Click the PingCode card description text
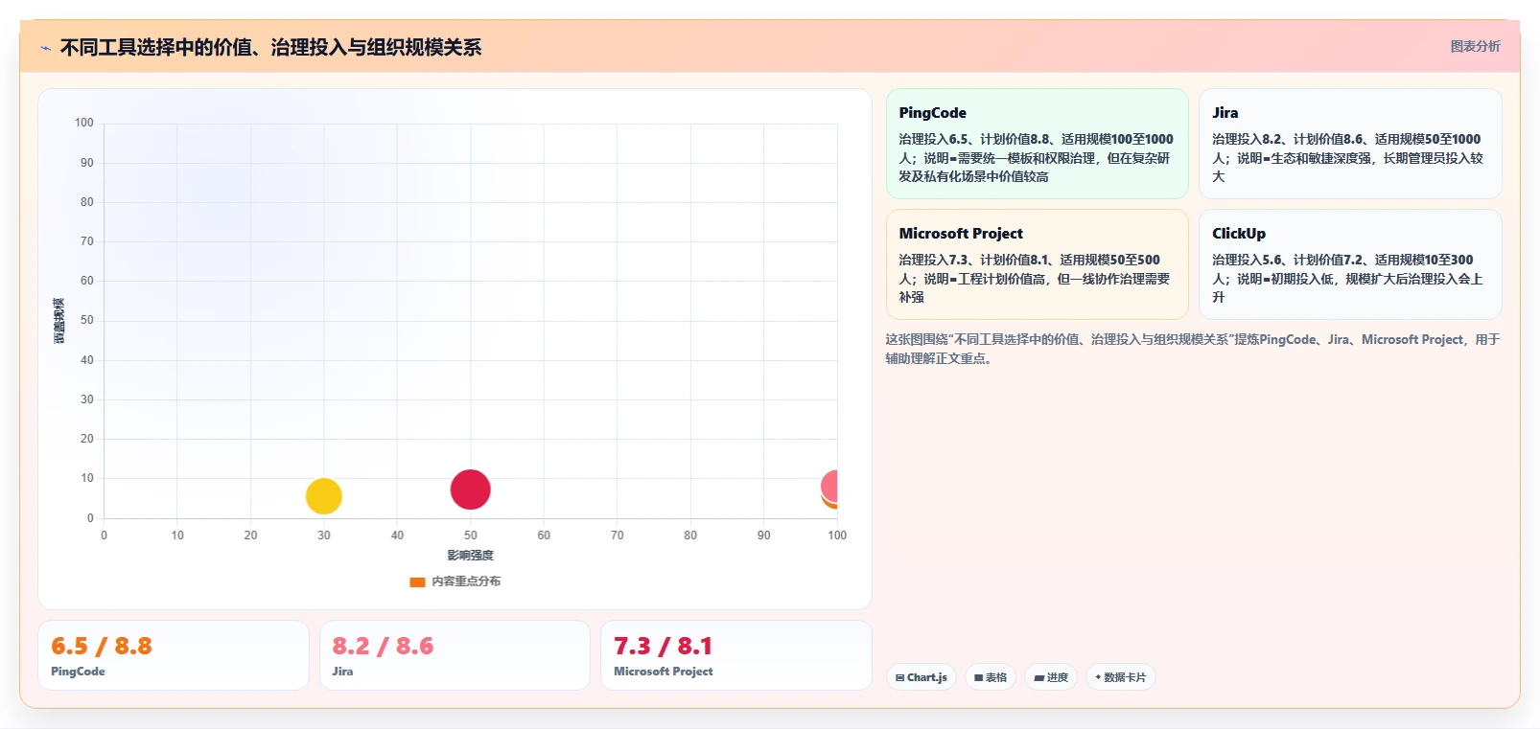This screenshot has width=1540, height=729. coord(1037,158)
